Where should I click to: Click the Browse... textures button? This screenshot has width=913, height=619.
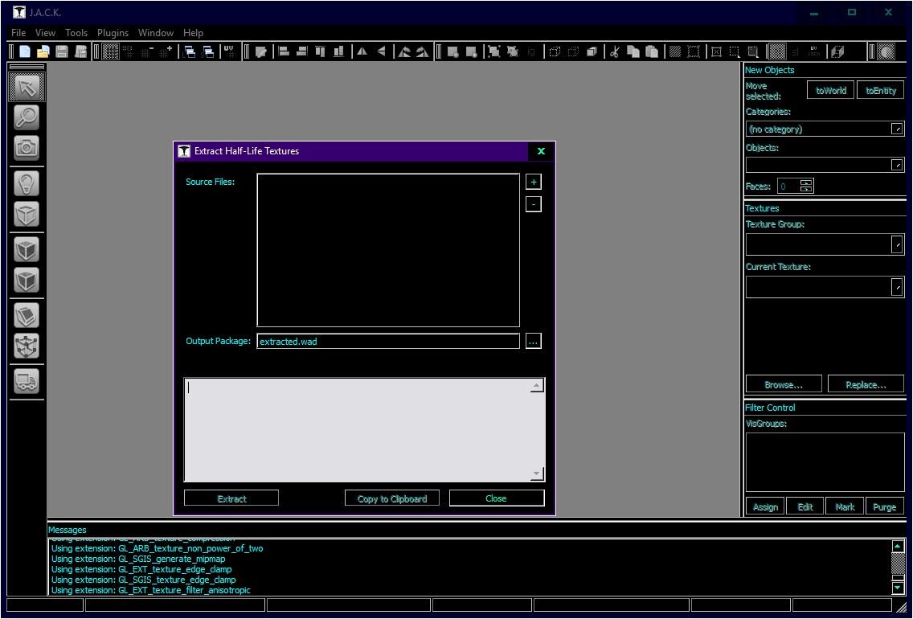coord(784,384)
